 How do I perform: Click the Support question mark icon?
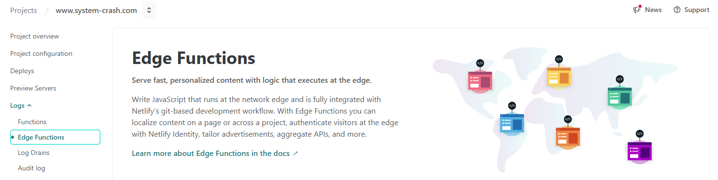[677, 10]
